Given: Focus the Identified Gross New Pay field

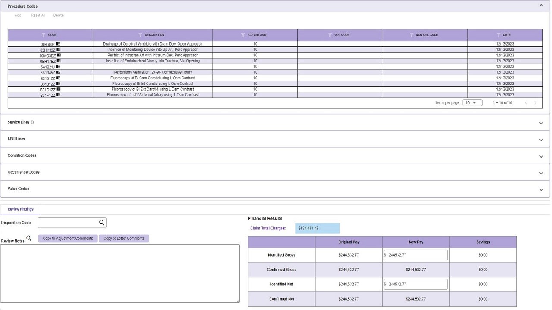Looking at the screenshot, I should point(415,255).
